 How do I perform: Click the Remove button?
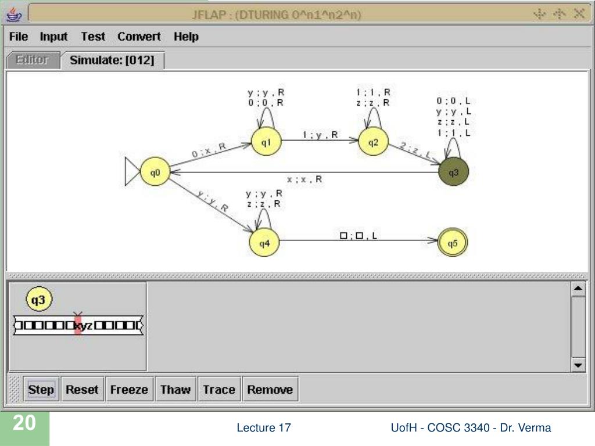click(270, 390)
